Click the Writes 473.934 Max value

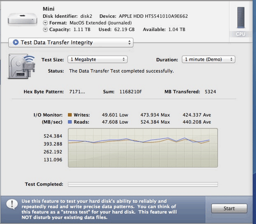pyautogui.click(x=155, y=115)
